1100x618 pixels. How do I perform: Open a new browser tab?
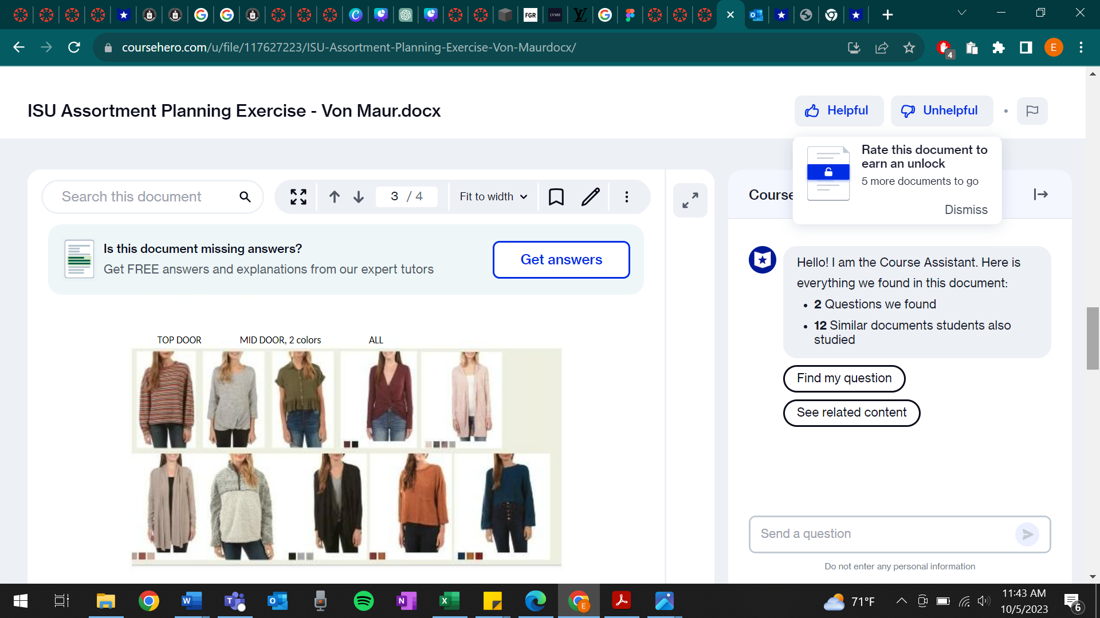(x=887, y=15)
